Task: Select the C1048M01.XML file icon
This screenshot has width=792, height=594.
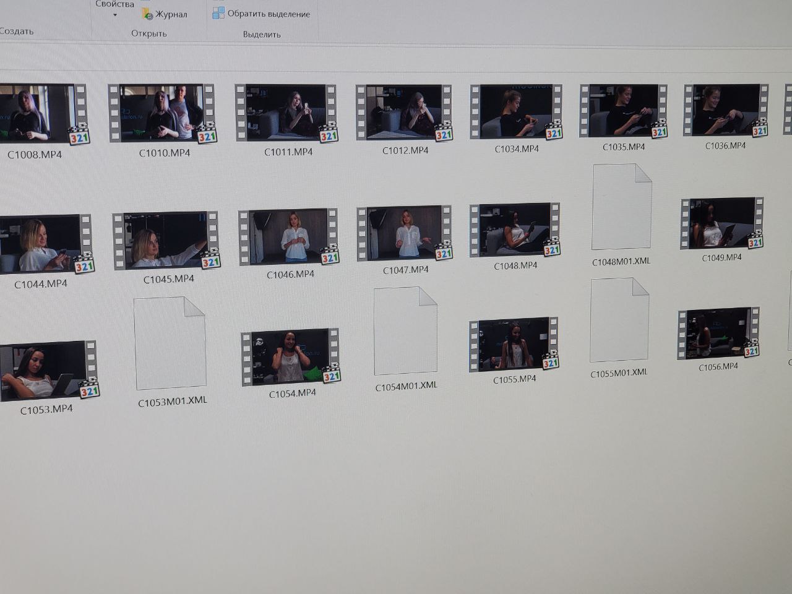Action: [622, 207]
